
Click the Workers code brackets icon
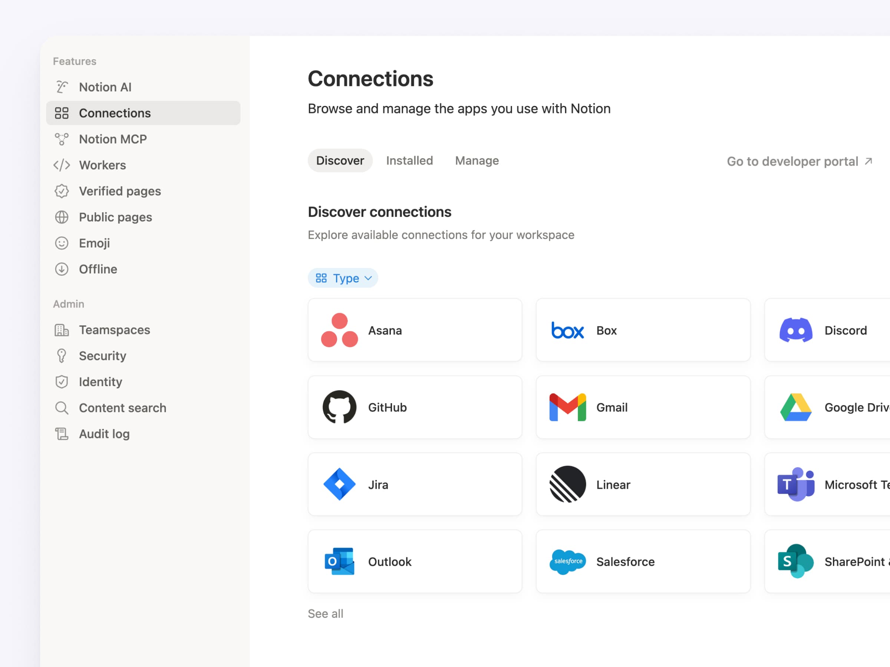(62, 165)
